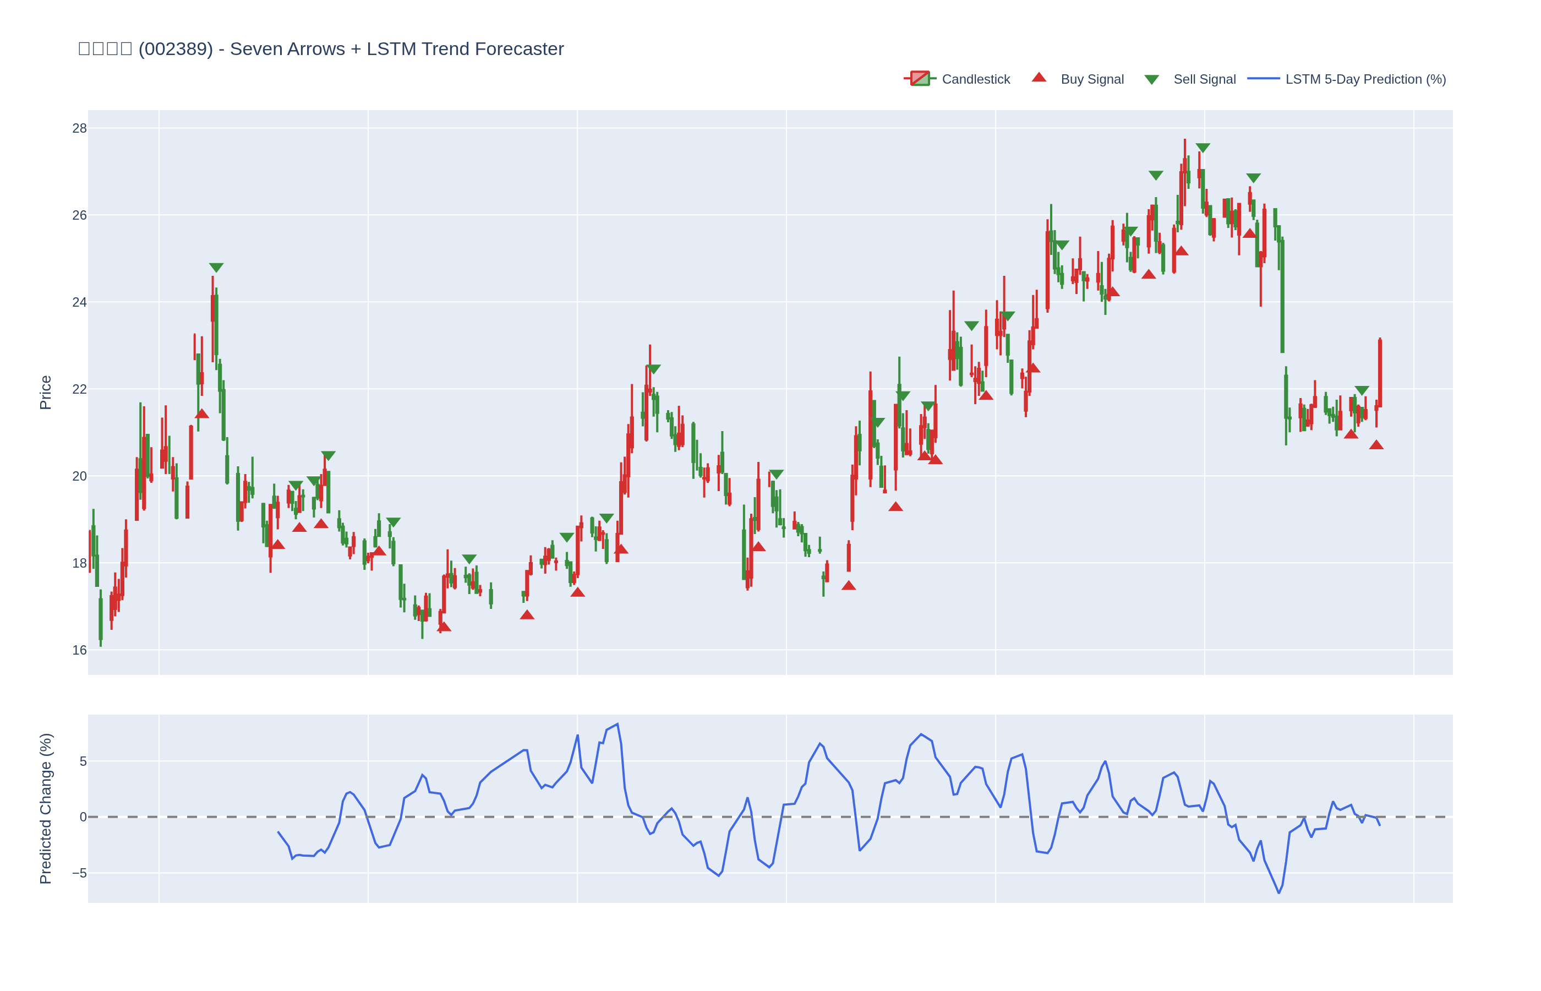Image resolution: width=1541 pixels, height=991 pixels.
Task: Click the 28 tick label on price axis
Action: 79,128
